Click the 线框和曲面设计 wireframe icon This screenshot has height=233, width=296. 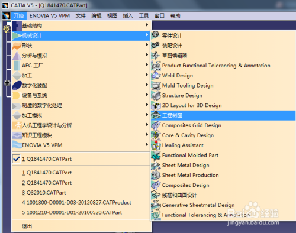click(156, 195)
